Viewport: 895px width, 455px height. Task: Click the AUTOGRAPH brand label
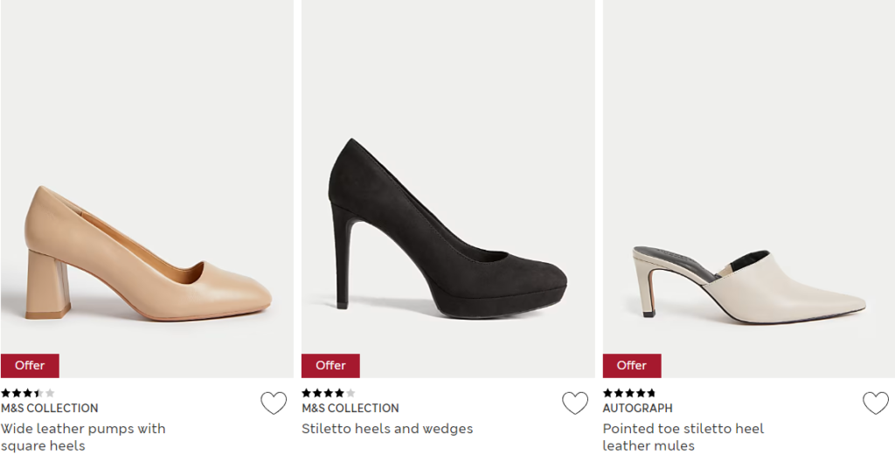tap(637, 408)
